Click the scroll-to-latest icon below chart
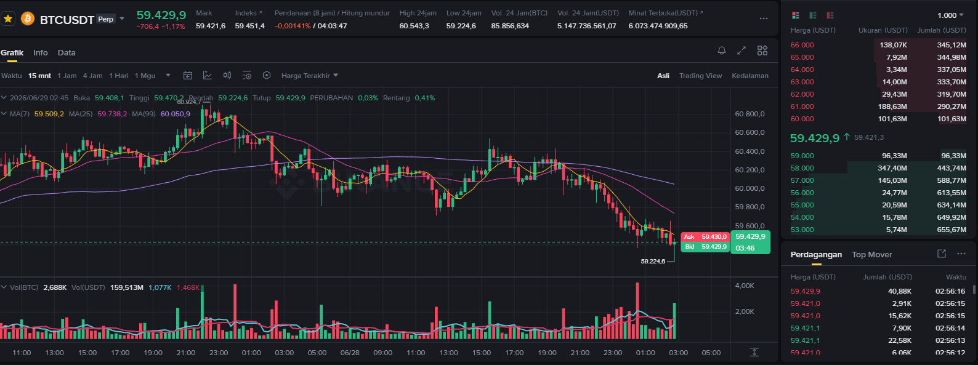This screenshot has height=365, width=978. click(754, 352)
